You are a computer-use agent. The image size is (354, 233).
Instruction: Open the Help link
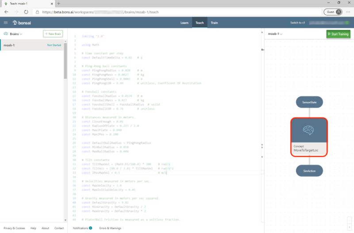point(33,228)
